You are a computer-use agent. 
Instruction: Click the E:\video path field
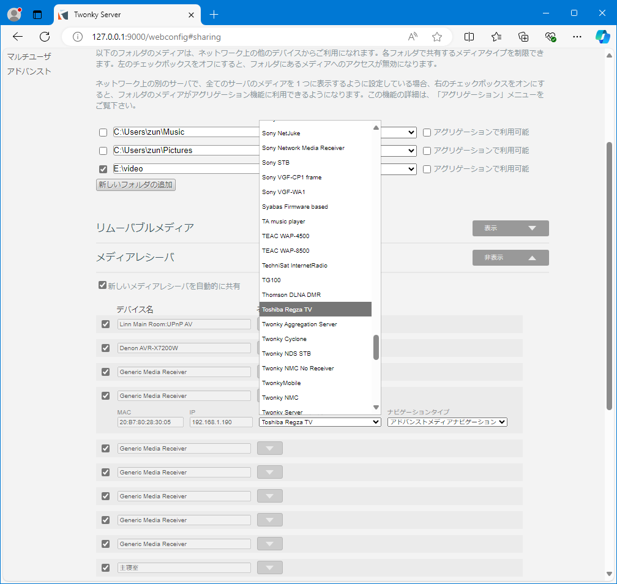(x=185, y=169)
